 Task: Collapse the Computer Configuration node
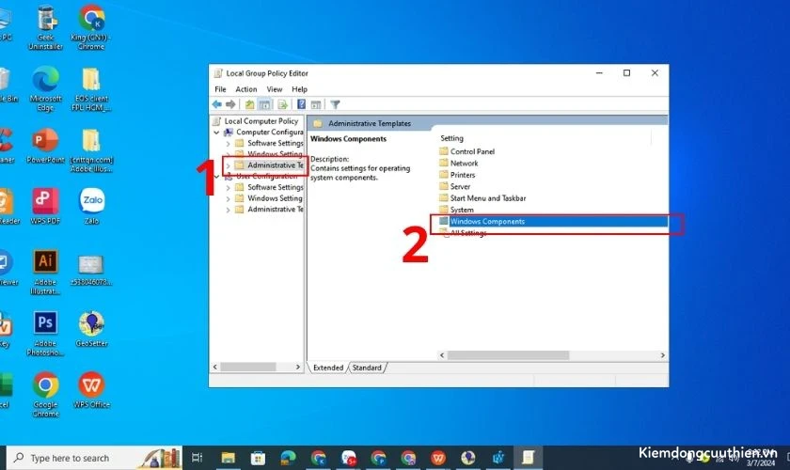point(216,133)
